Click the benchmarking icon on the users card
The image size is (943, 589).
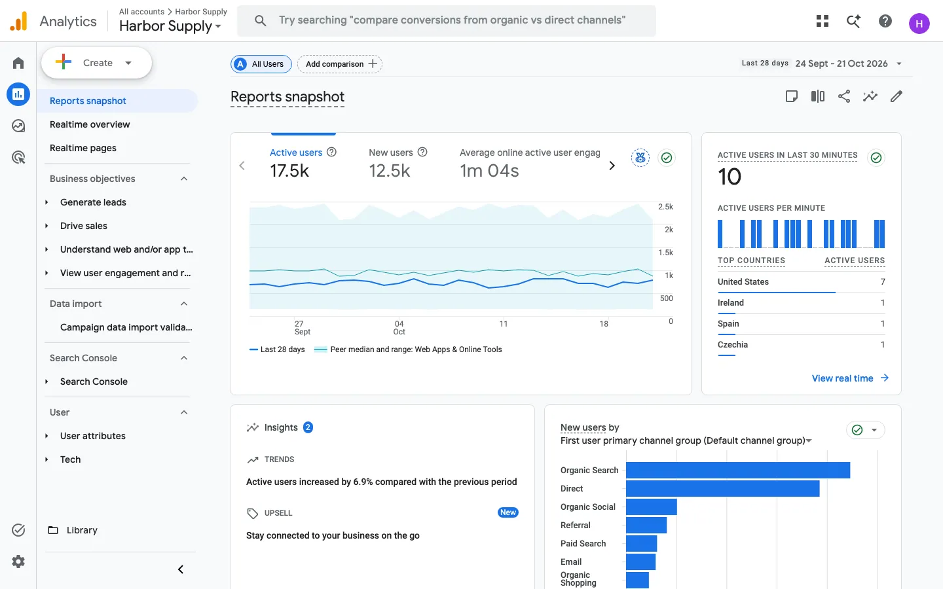point(640,158)
